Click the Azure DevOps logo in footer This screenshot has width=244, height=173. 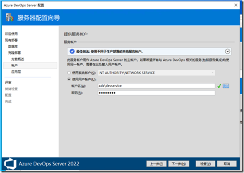click(10, 164)
